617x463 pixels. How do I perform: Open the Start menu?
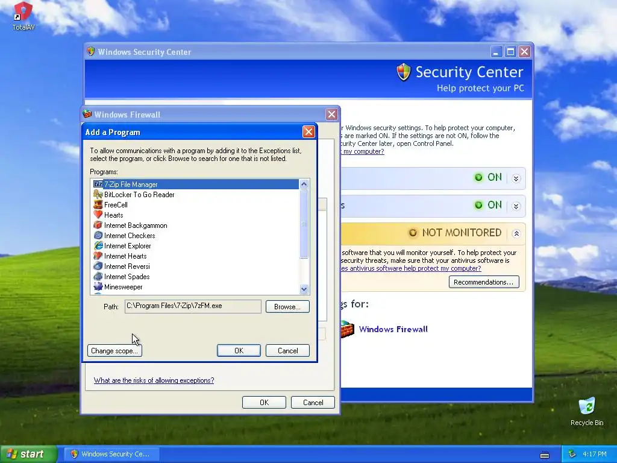[x=28, y=454]
